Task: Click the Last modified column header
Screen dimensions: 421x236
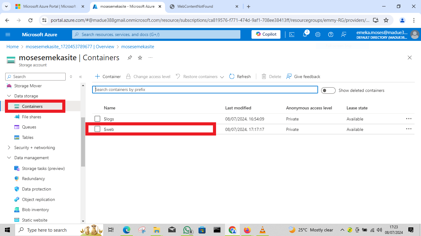Action: (238, 108)
